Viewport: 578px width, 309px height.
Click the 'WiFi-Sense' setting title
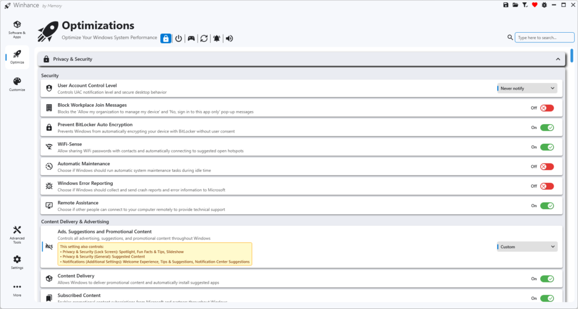[x=69, y=144]
